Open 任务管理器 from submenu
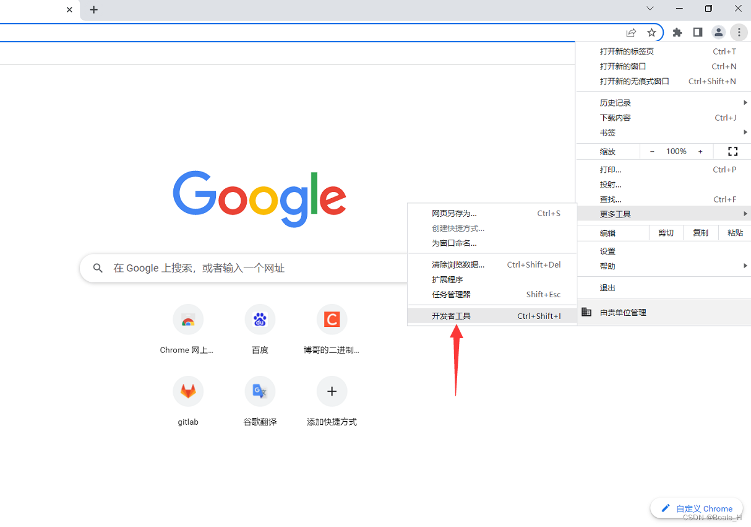 [x=492, y=295]
